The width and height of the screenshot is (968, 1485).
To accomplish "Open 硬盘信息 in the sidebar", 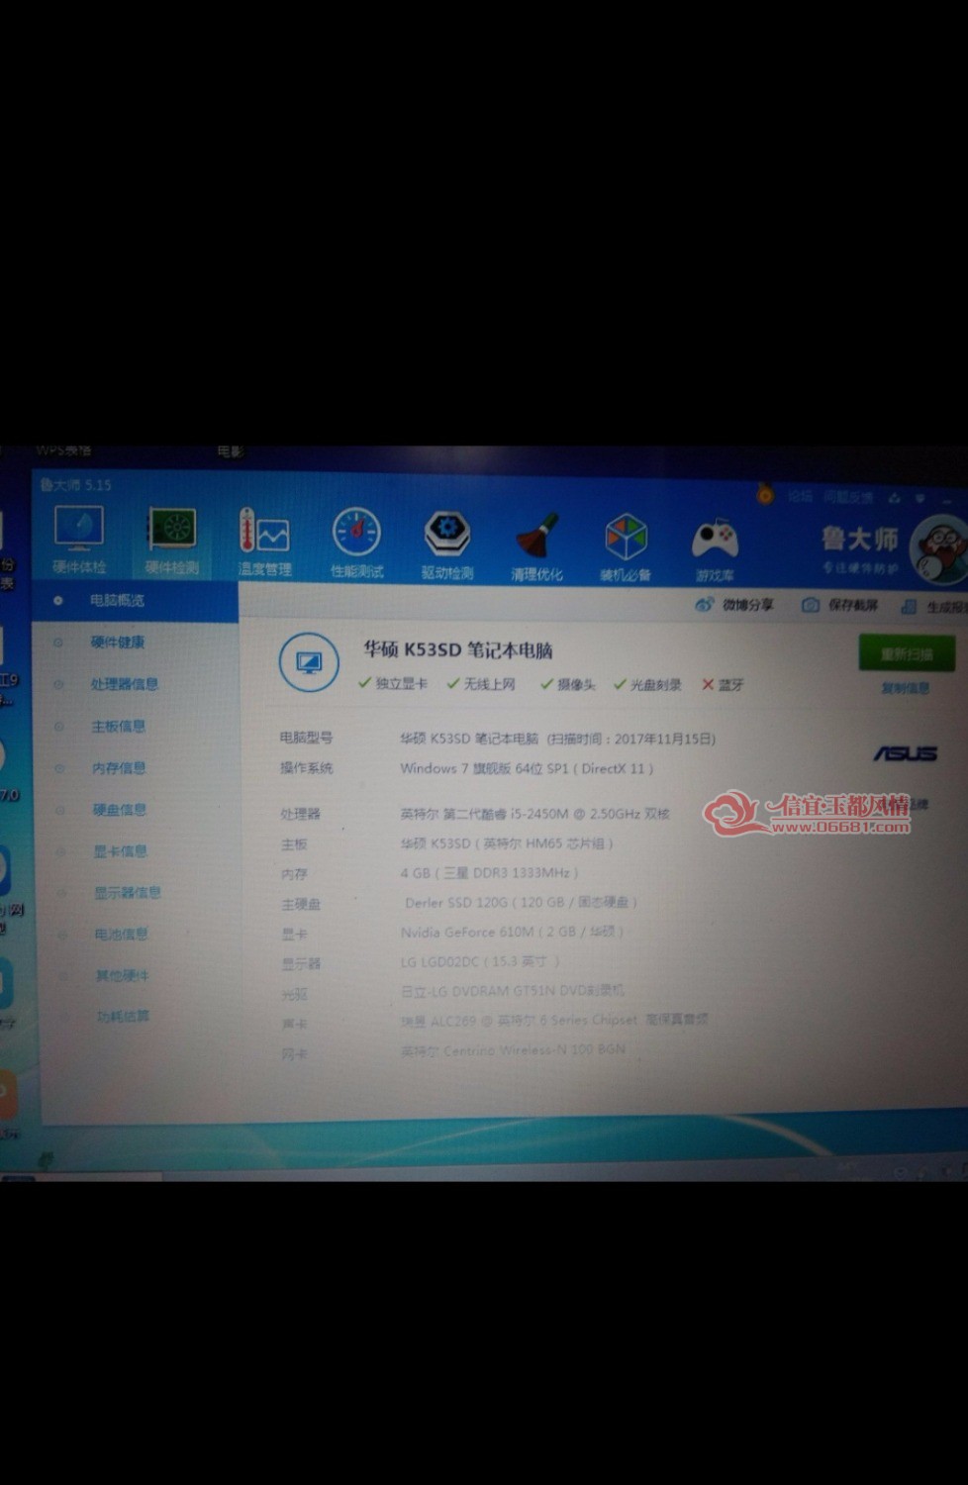I will (120, 809).
